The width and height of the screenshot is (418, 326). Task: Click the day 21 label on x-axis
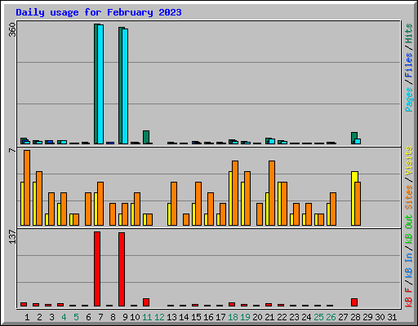(x=269, y=317)
